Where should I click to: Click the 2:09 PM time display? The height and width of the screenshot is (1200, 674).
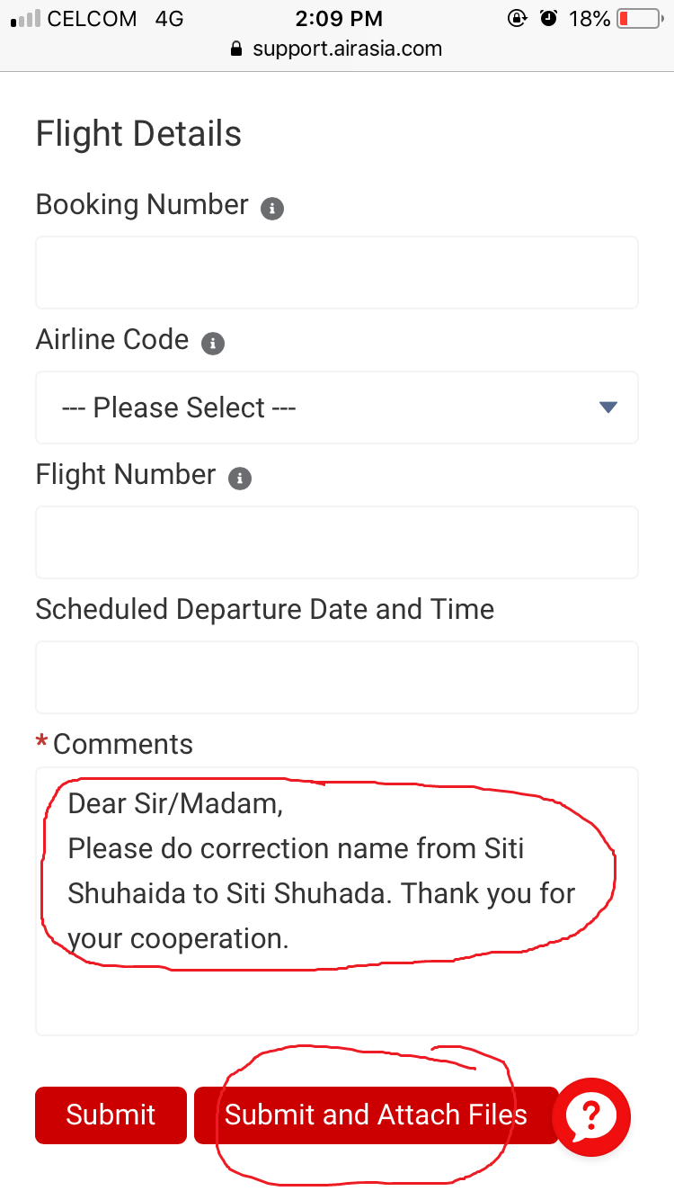pyautogui.click(x=339, y=18)
